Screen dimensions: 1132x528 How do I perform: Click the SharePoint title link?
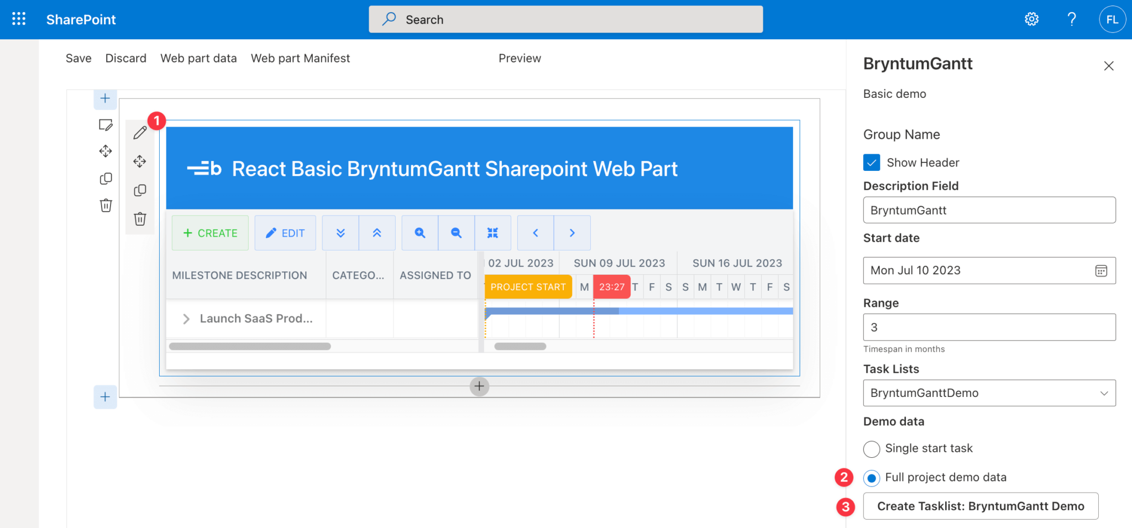click(x=81, y=19)
